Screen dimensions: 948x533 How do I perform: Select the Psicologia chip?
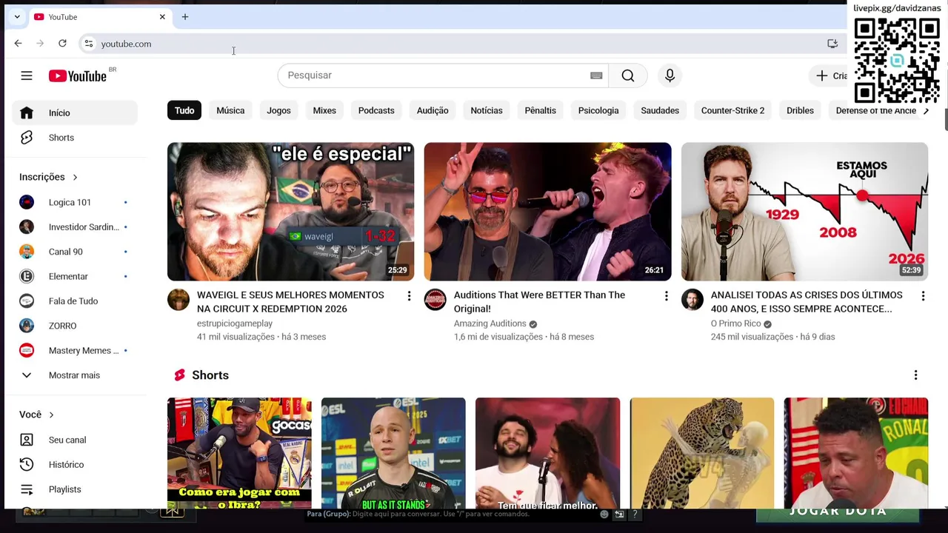[598, 110]
